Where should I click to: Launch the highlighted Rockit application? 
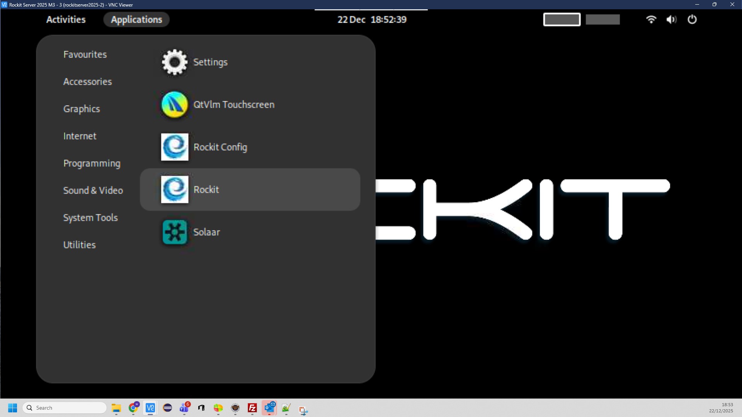(174, 190)
